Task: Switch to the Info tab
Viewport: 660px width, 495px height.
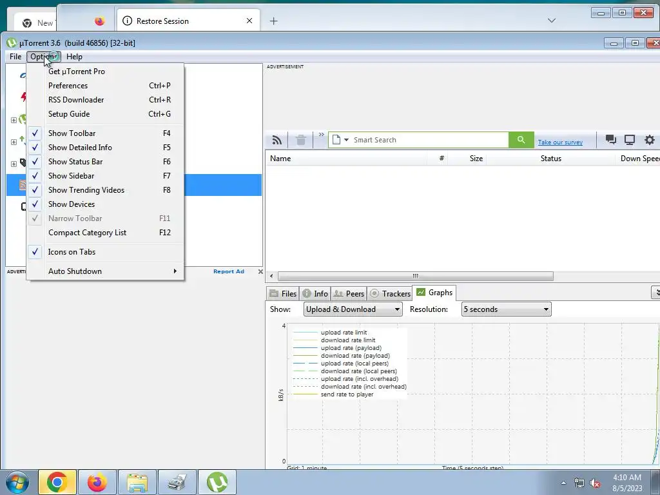Action: coord(315,294)
